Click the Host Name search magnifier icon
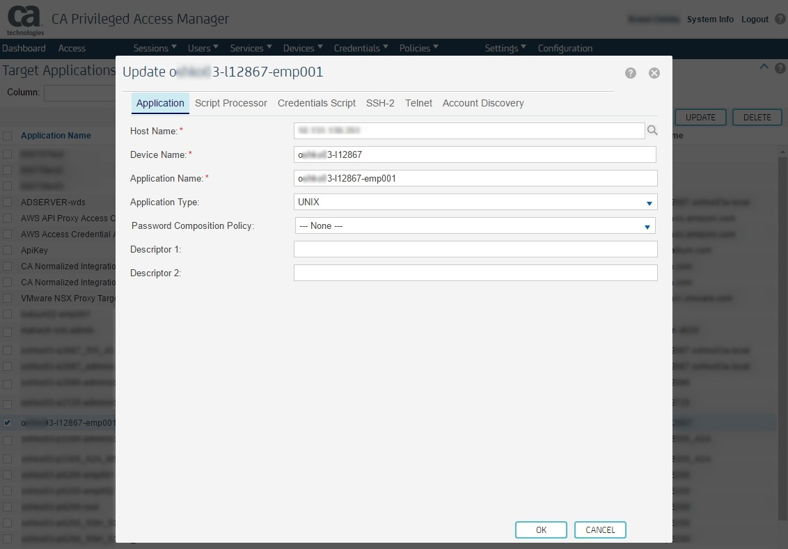This screenshot has width=788, height=549. [652, 130]
